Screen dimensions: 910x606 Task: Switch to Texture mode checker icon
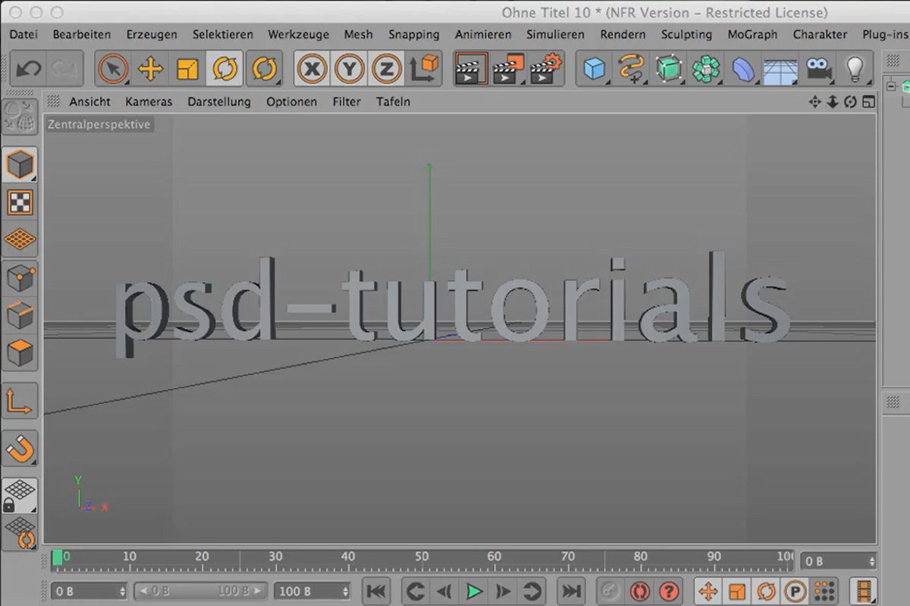click(20, 201)
